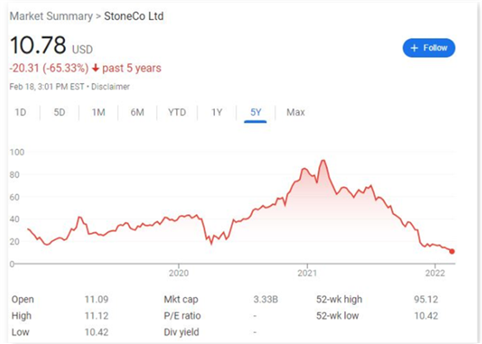
Task: Click the plus icon in Follow button
Action: [x=414, y=48]
